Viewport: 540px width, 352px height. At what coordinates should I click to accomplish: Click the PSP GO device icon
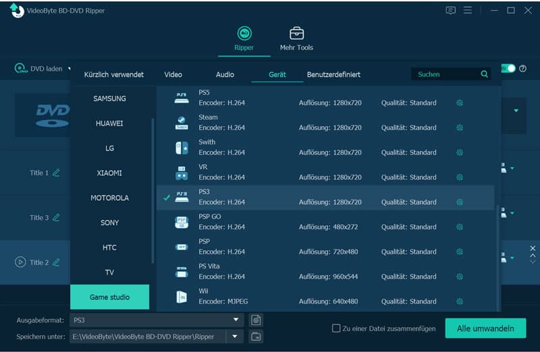pyautogui.click(x=182, y=223)
